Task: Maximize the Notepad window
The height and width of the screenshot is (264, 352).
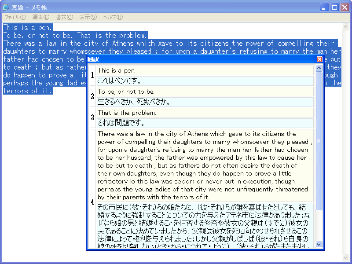Action: tap(334, 7)
